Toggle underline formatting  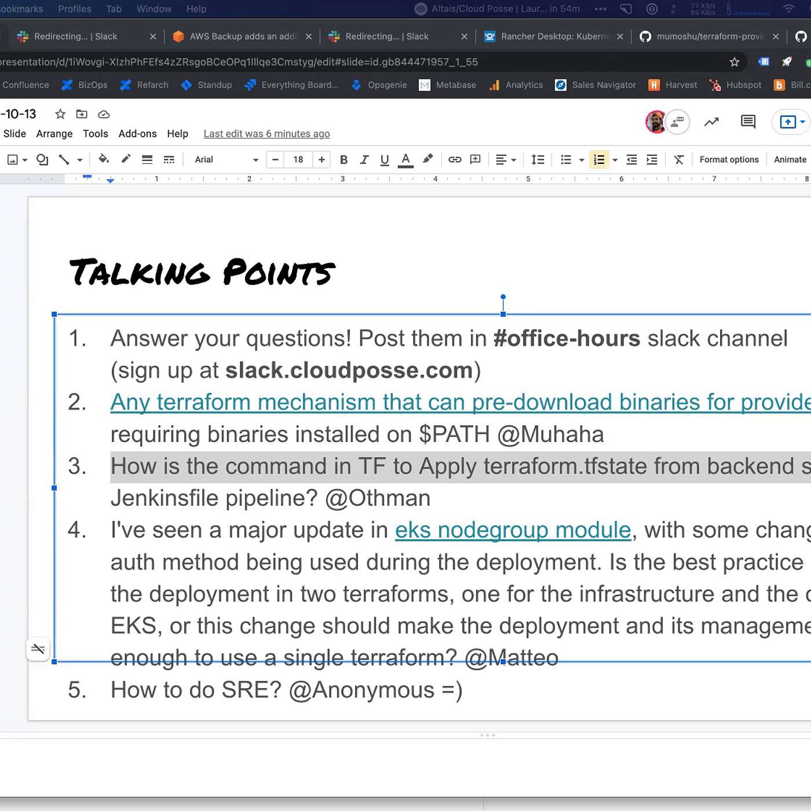(x=384, y=159)
